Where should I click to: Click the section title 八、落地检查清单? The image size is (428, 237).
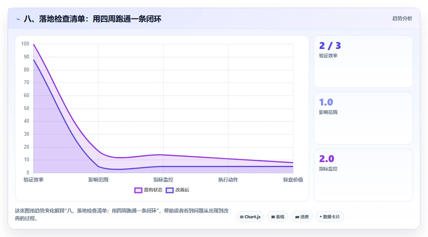[92, 19]
